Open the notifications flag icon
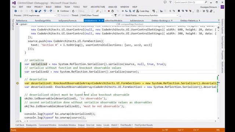Image resolution: width=235 pixels, height=132 pixels. [x=170, y=2]
